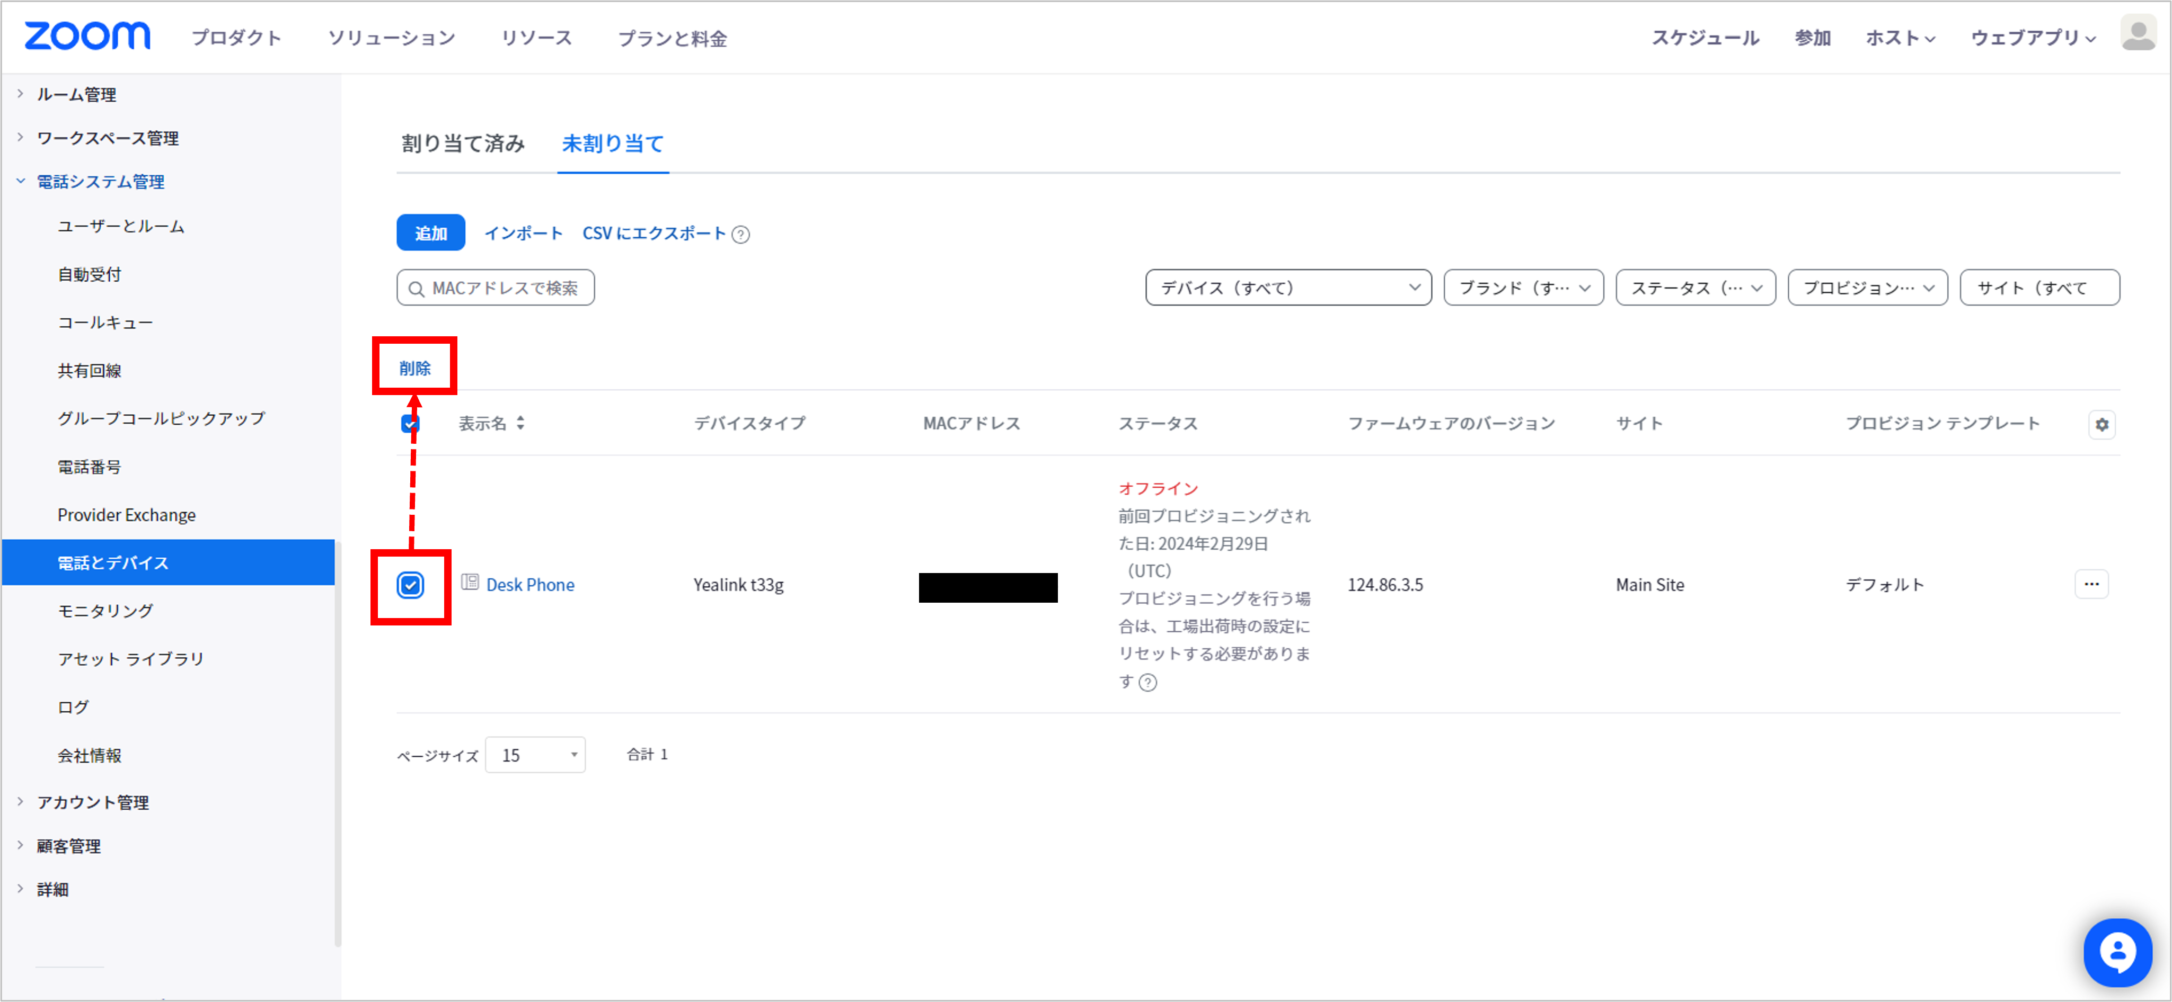Uncheck the Desk Phone row checkbox
Image resolution: width=2172 pixels, height=1002 pixels.
tap(411, 585)
